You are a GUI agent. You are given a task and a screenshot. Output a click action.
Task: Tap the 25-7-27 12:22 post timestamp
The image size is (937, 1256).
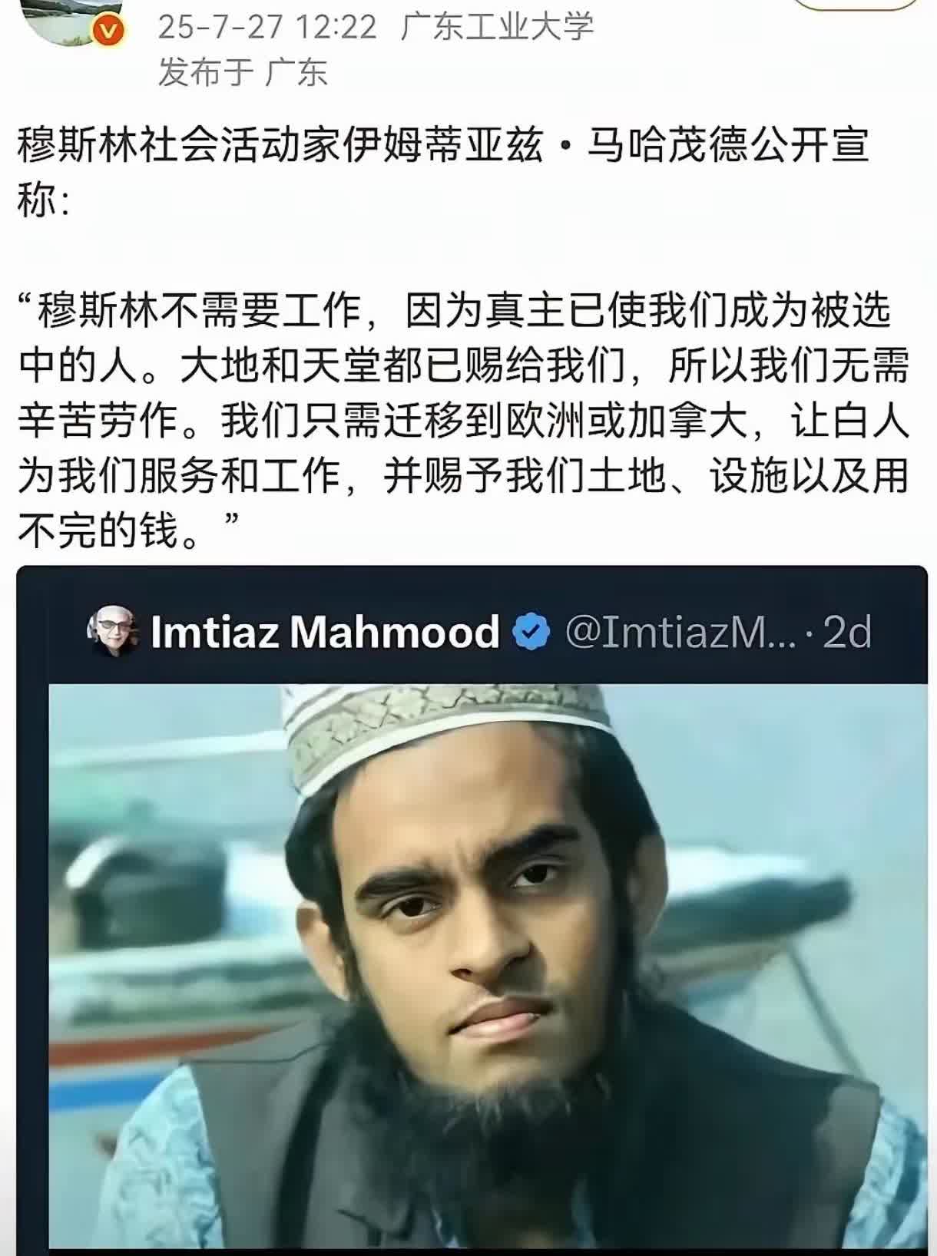tap(268, 28)
